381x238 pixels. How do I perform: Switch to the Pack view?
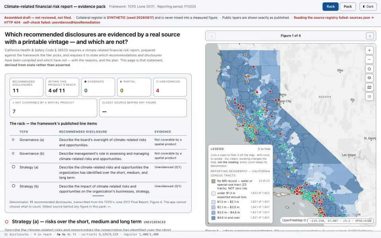coord(348,7)
